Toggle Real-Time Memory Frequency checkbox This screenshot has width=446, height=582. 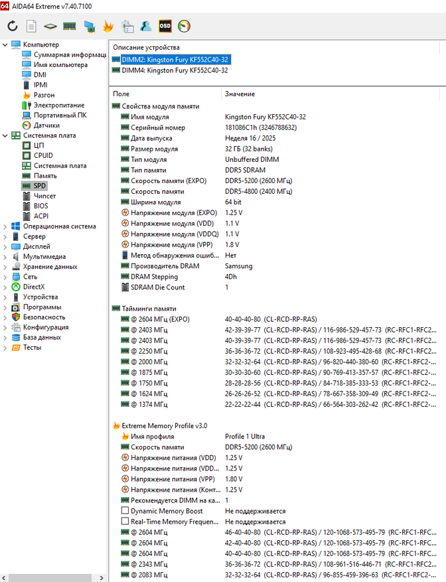point(125,522)
